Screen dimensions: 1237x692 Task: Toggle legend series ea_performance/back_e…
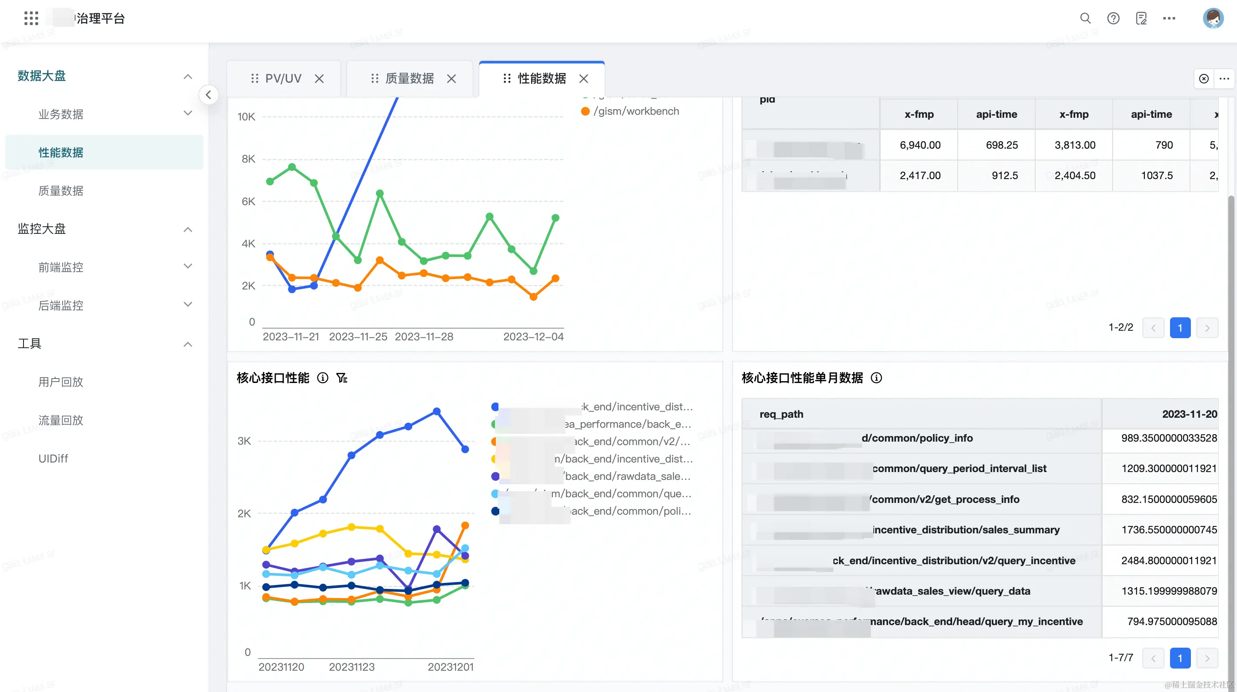point(592,424)
